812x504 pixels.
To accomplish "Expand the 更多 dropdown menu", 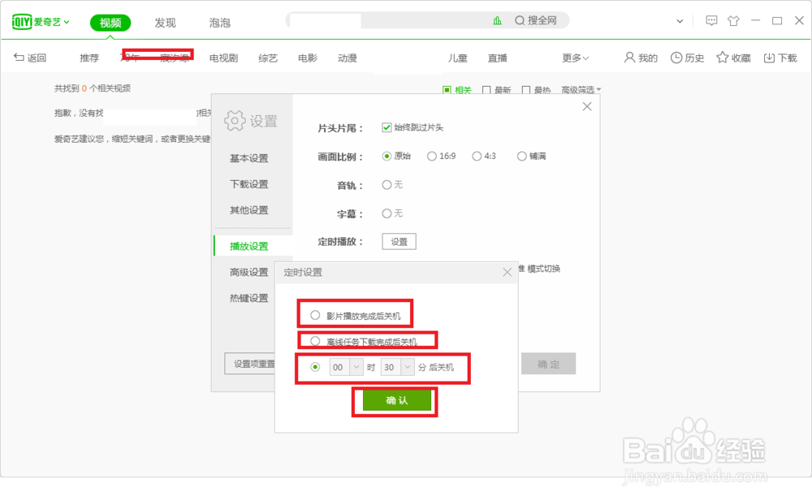I will tap(575, 58).
